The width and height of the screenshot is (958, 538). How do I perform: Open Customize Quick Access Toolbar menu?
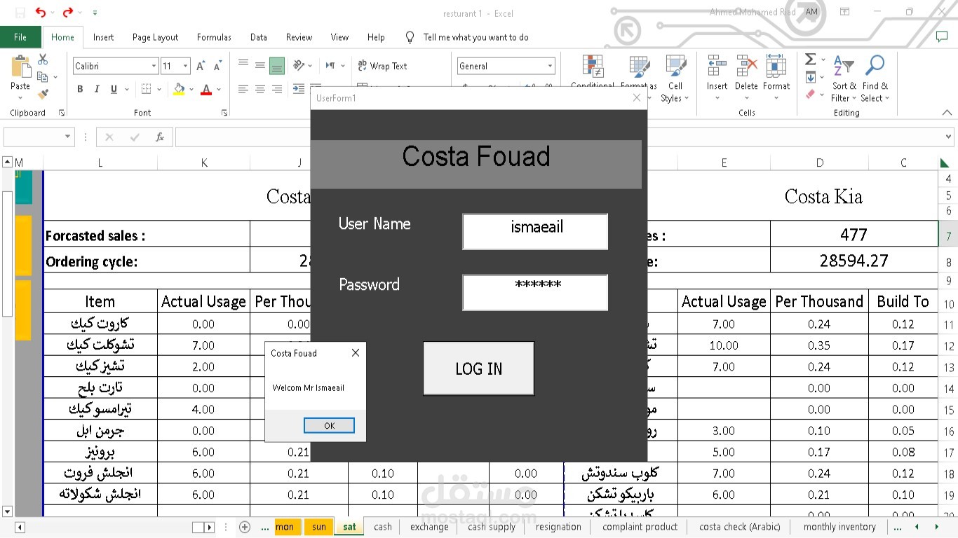95,13
